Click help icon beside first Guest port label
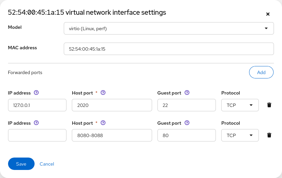The width and height of the screenshot is (282, 178). click(187, 93)
